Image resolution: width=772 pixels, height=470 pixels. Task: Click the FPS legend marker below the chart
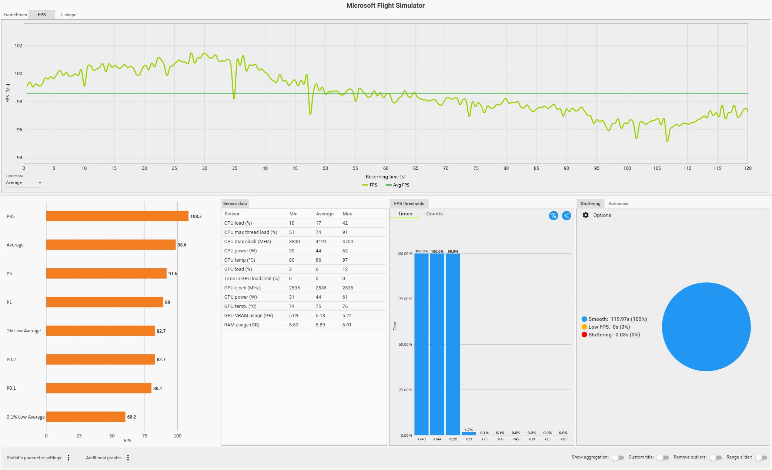[x=365, y=185]
